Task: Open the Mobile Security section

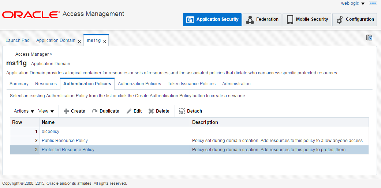Action: [307, 20]
